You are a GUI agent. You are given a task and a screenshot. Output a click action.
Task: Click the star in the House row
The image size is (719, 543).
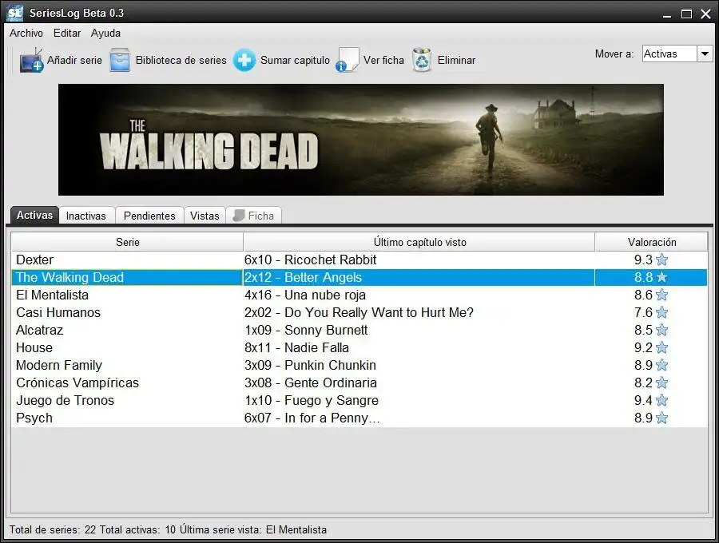pyautogui.click(x=661, y=347)
